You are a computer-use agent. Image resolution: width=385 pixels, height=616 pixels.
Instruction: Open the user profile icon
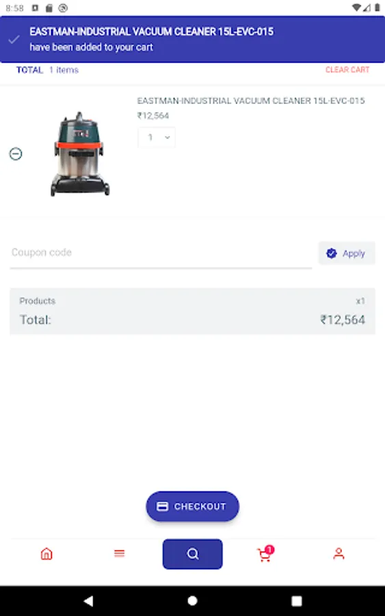[338, 554]
